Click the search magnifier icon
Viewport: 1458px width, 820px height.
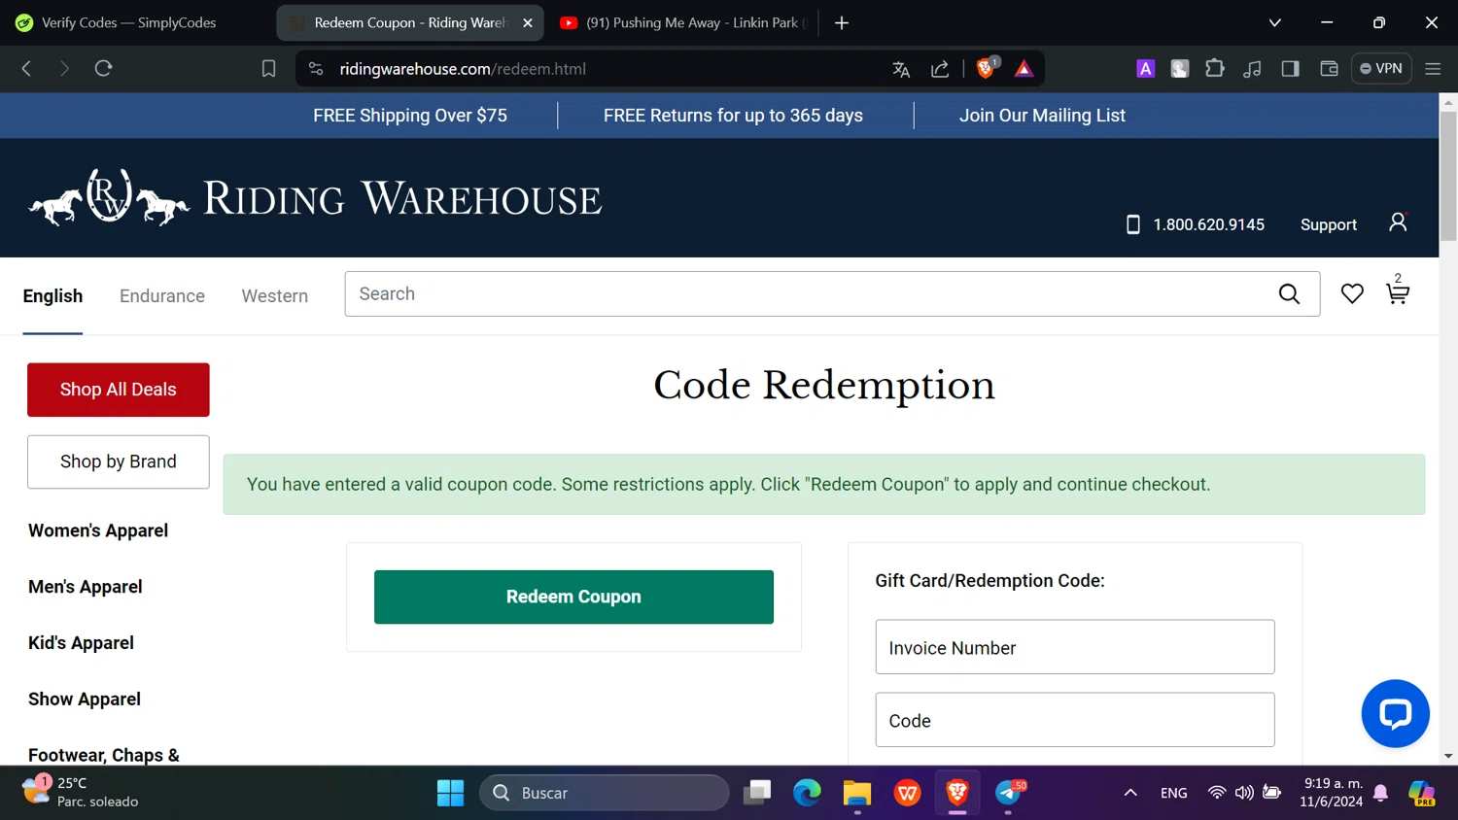pyautogui.click(x=1289, y=293)
